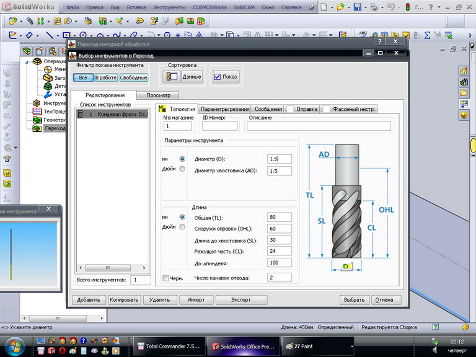Switch to Параметры резания tab

coord(224,109)
